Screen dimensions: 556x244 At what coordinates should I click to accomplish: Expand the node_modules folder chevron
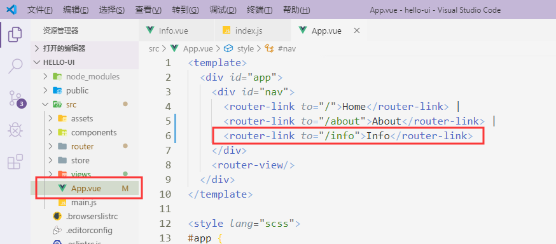45,76
